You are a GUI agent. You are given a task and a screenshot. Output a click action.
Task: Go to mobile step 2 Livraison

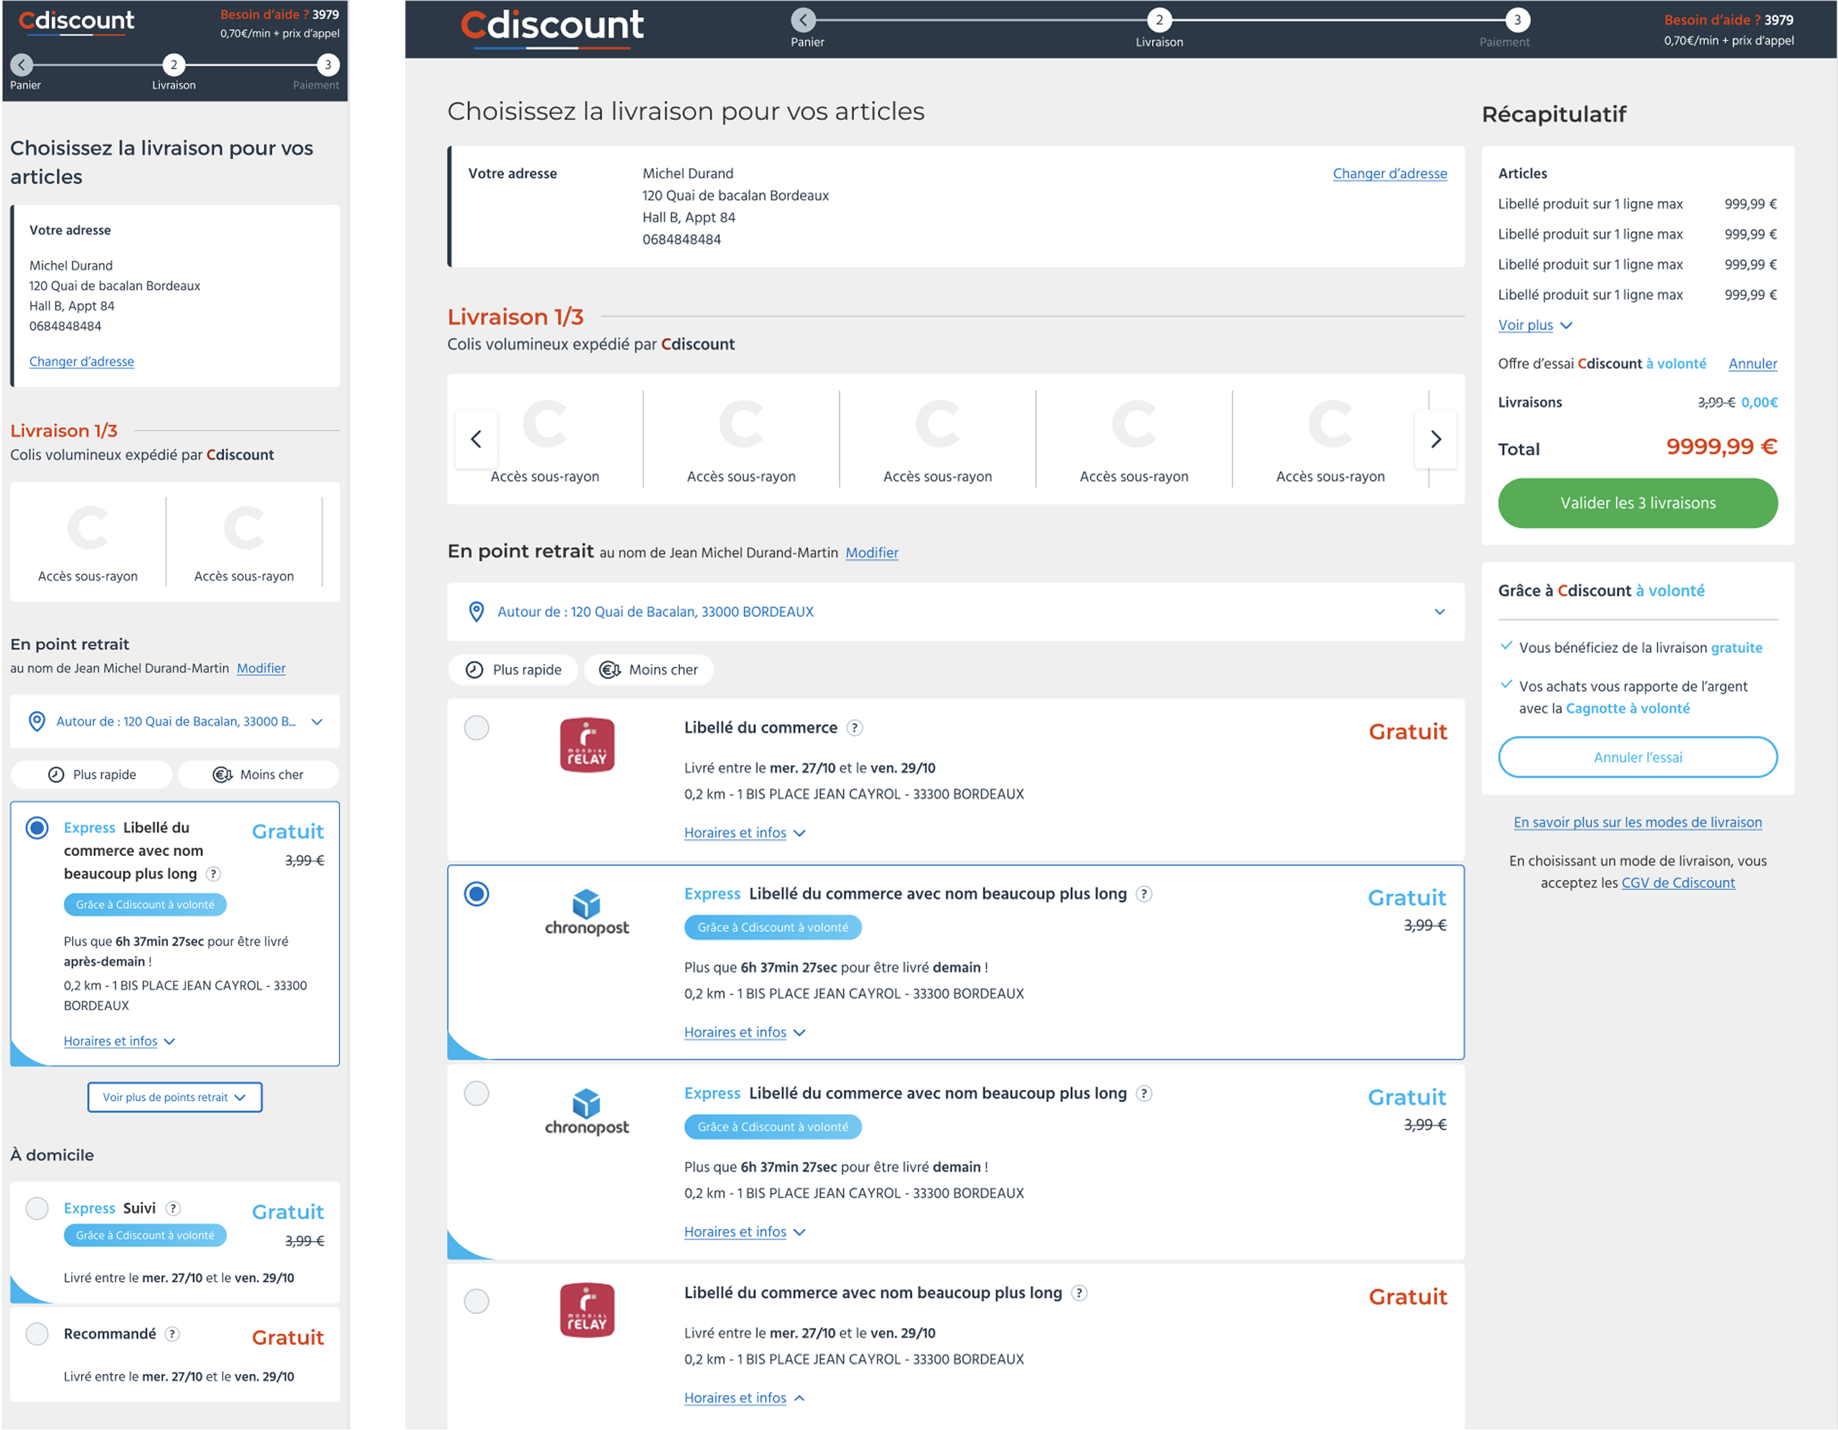click(173, 65)
